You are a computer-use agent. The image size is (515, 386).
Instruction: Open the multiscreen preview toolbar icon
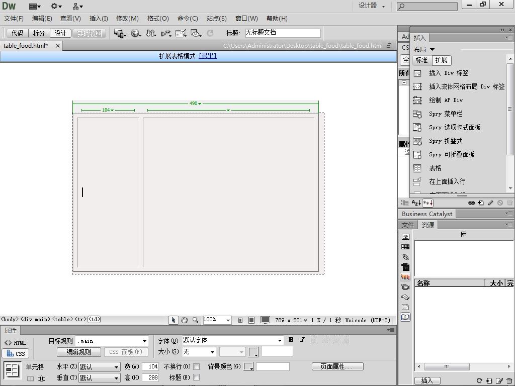(x=120, y=33)
